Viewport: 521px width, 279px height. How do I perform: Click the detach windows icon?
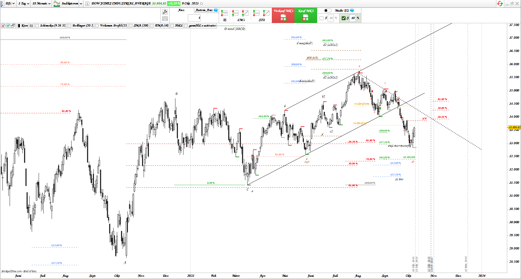[x=13, y=26]
